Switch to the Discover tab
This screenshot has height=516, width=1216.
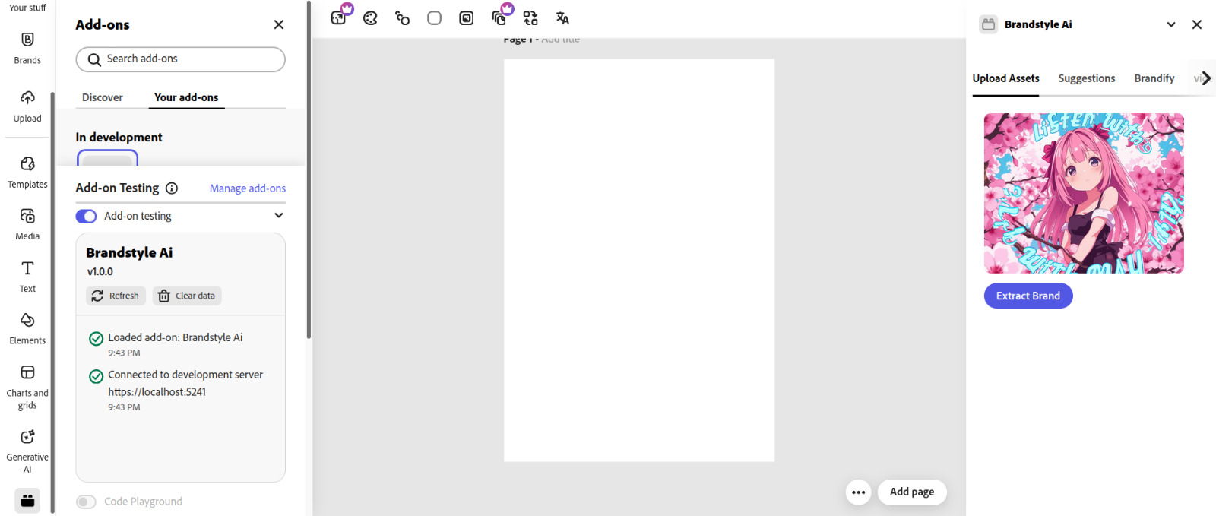[x=103, y=97]
